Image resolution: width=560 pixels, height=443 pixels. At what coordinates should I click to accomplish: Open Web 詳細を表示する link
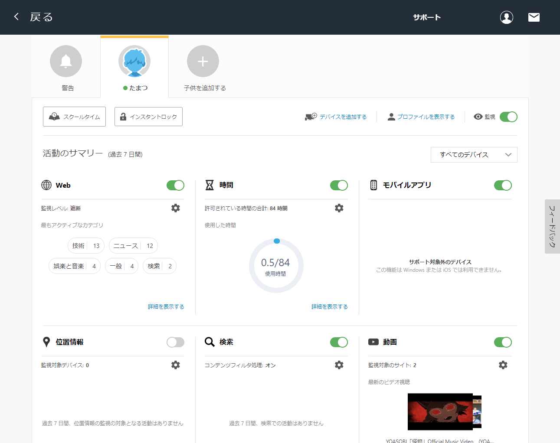pos(166,306)
